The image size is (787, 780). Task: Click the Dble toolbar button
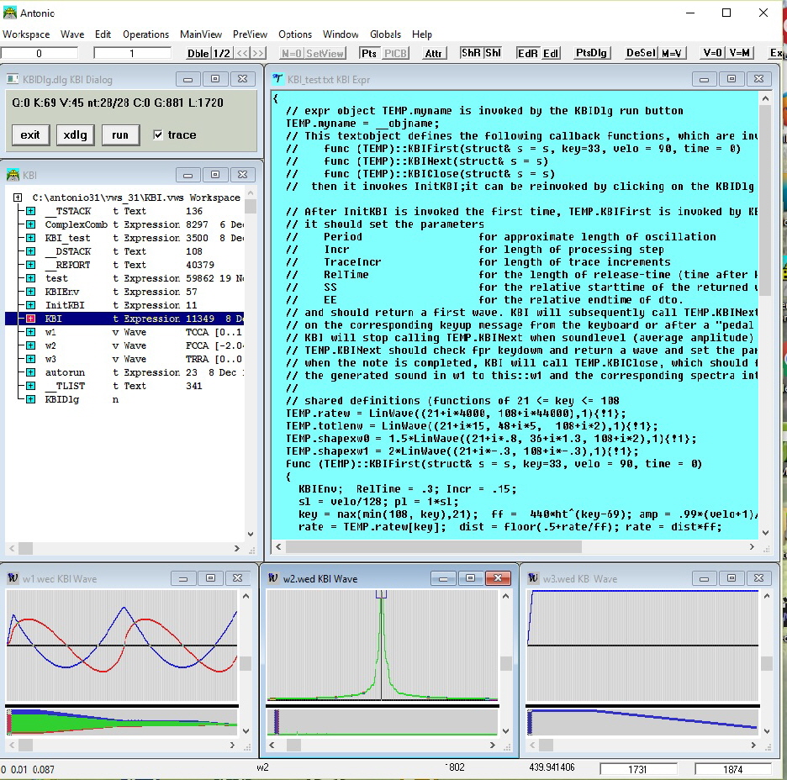point(198,53)
